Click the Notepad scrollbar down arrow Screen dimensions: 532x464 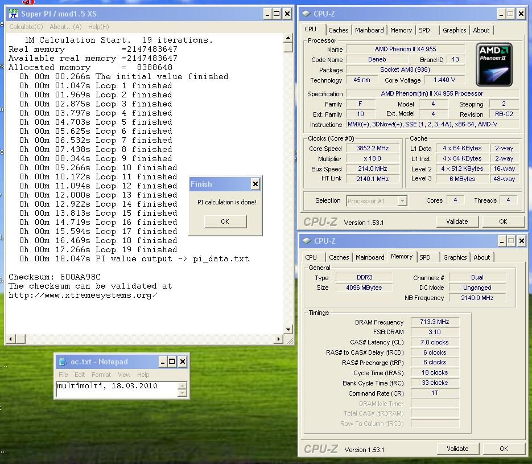point(182,393)
